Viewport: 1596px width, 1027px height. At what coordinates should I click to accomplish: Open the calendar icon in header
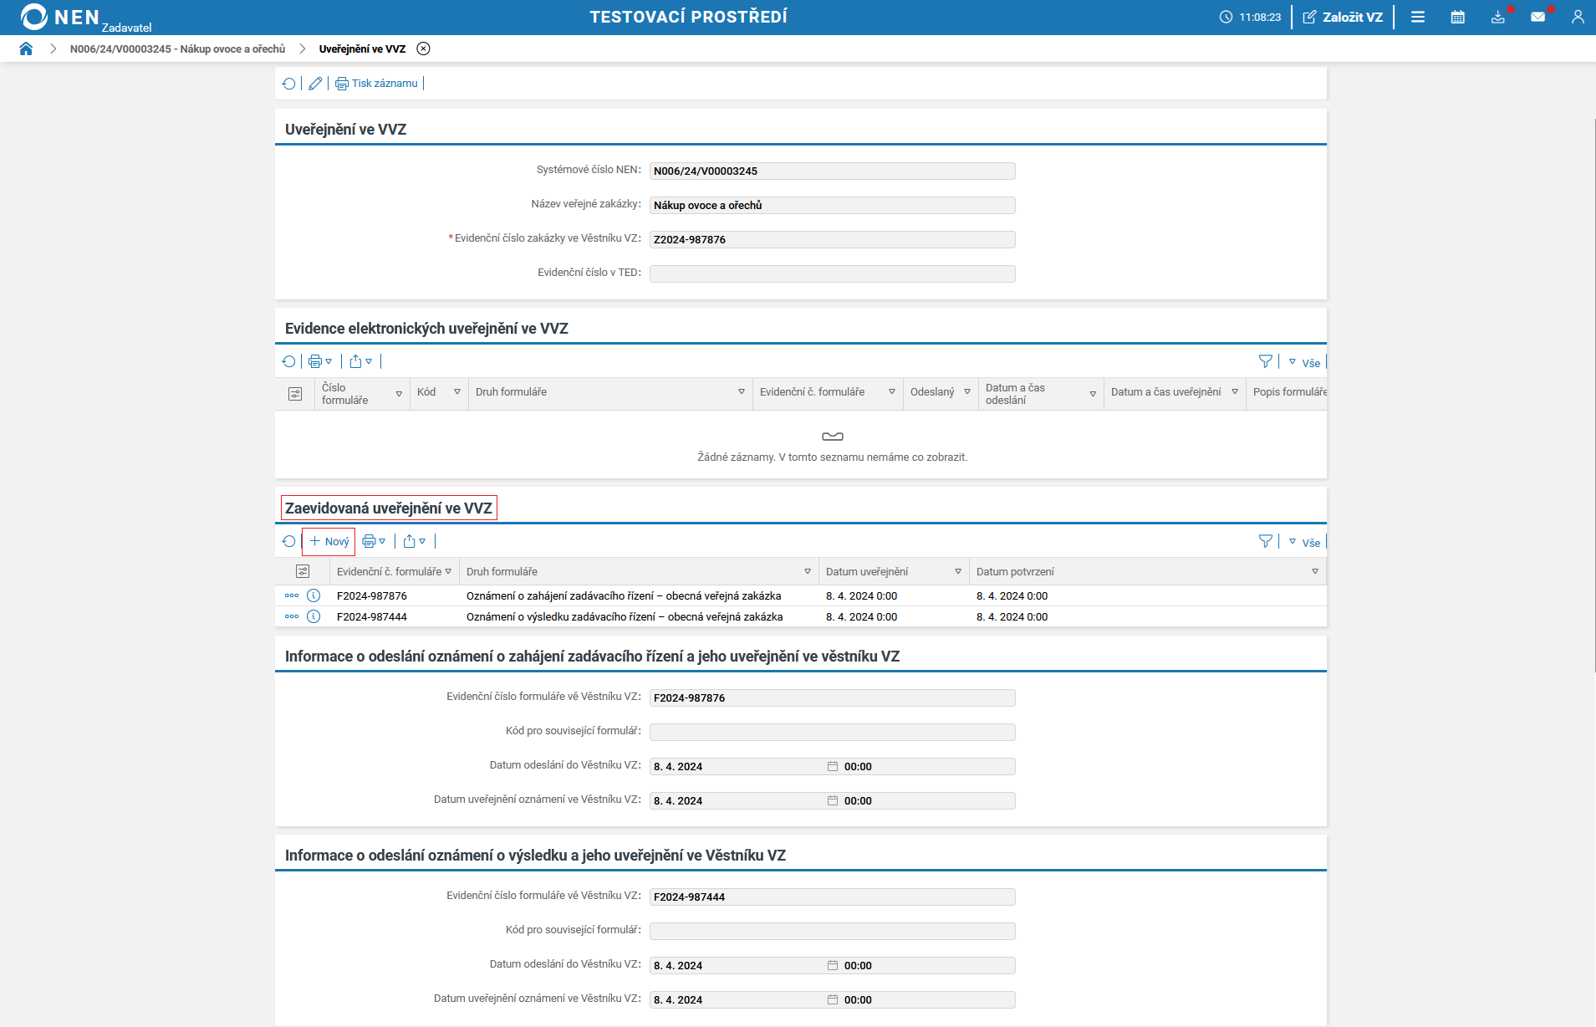(x=1457, y=17)
